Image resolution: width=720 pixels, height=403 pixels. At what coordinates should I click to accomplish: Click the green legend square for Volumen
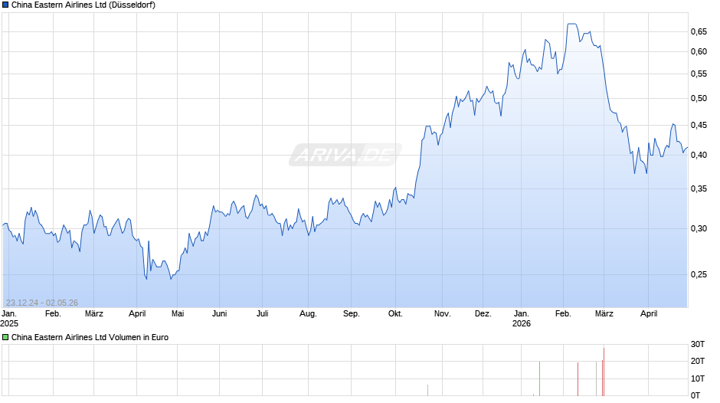(x=5, y=337)
